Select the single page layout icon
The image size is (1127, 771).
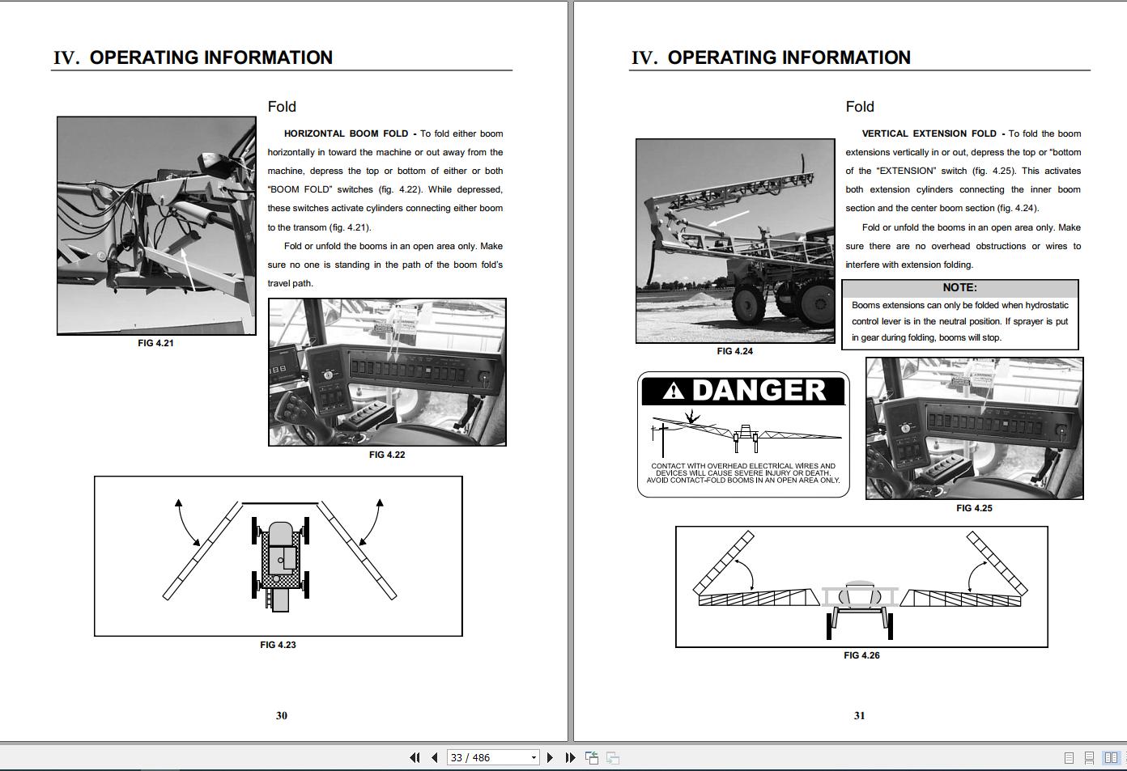(x=1070, y=756)
